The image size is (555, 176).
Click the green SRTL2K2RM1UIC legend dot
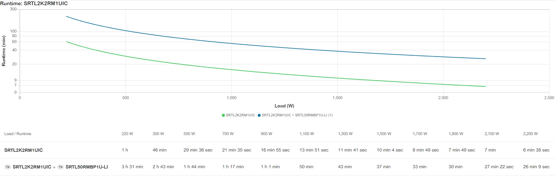pos(223,115)
